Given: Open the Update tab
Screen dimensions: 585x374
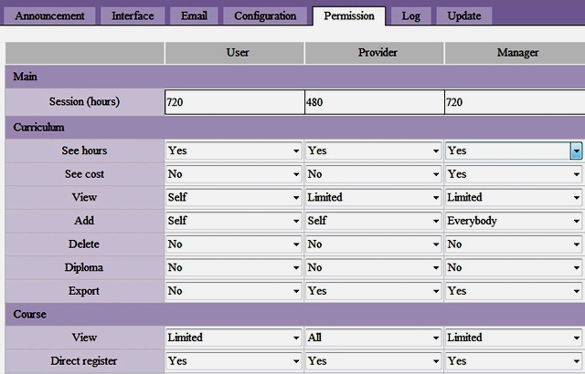Looking at the screenshot, I should pyautogui.click(x=464, y=16).
